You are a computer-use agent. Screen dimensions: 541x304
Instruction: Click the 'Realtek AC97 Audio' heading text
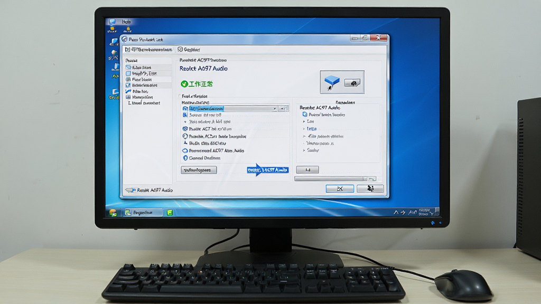[203, 69]
